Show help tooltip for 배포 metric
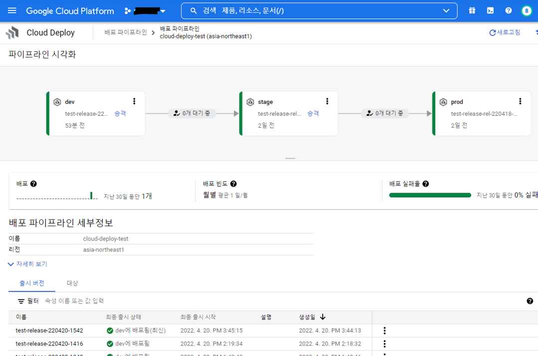This screenshot has width=538, height=356. coord(33,184)
